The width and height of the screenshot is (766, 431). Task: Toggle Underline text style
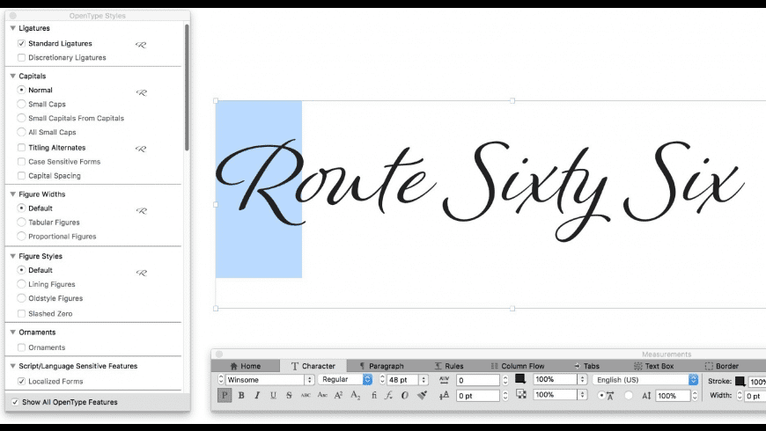click(x=273, y=395)
